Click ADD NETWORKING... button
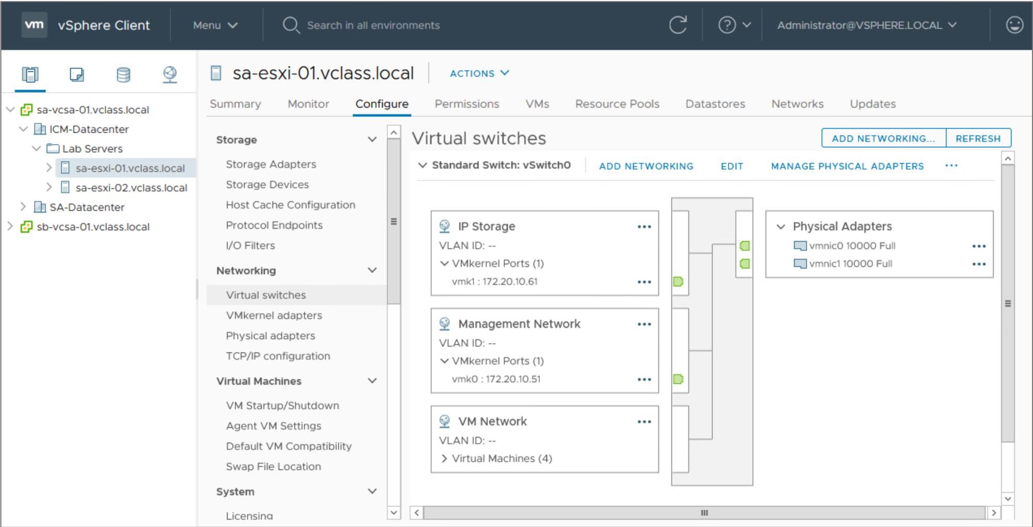 tap(884, 138)
